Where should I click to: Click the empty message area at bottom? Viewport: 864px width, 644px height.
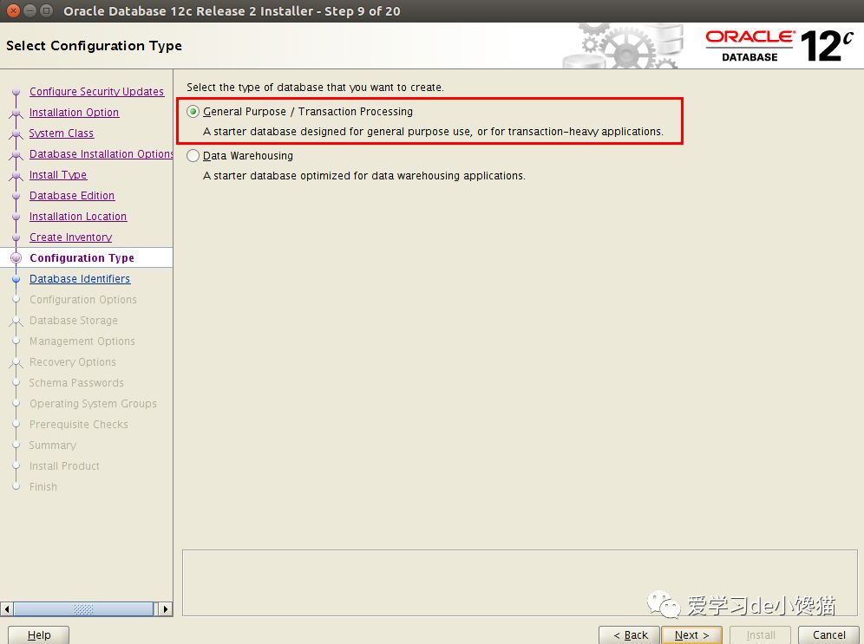[520, 582]
